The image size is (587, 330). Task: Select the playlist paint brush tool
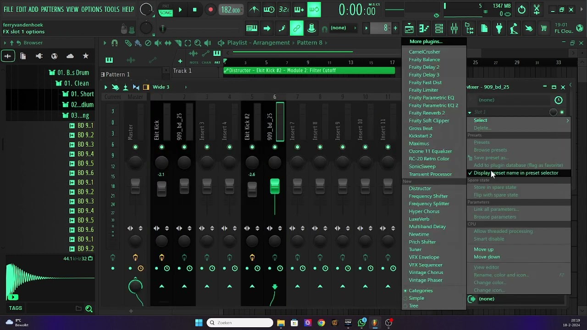(x=138, y=43)
